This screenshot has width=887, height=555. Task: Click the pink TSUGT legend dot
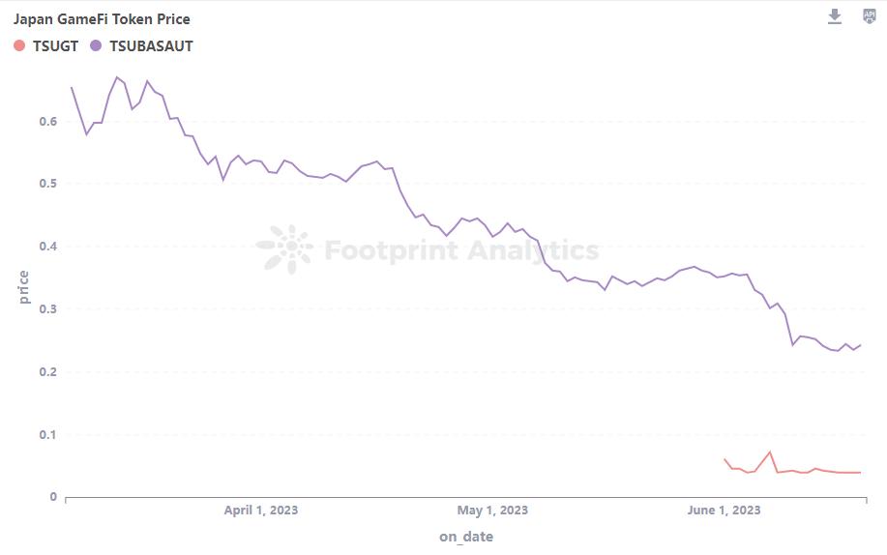[x=19, y=45]
